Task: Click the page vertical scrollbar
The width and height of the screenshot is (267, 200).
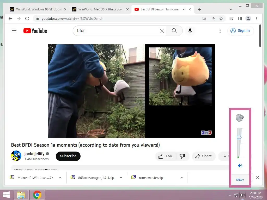Action: pos(260,36)
